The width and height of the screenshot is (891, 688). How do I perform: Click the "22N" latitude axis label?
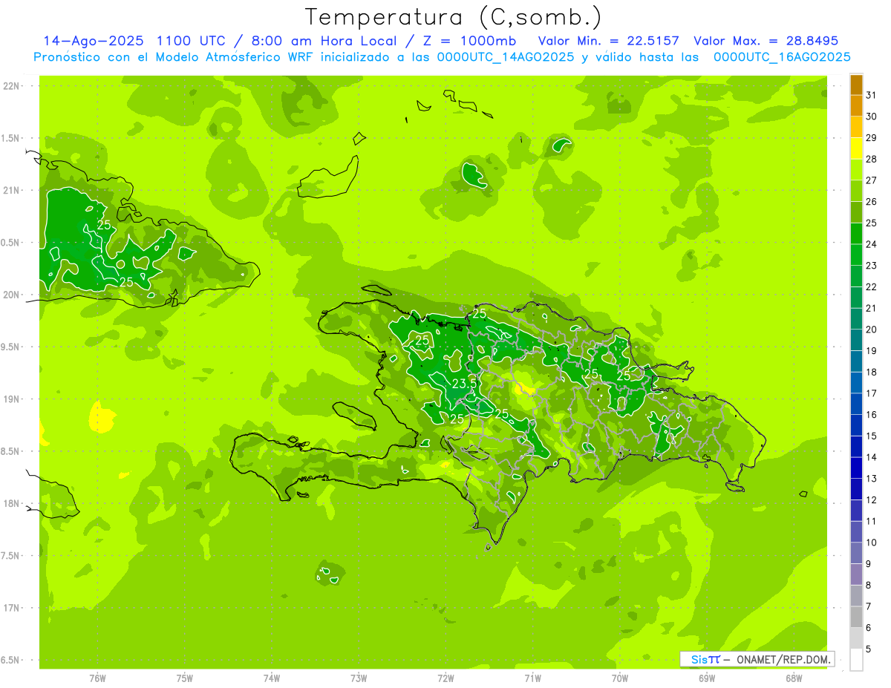[x=12, y=86]
